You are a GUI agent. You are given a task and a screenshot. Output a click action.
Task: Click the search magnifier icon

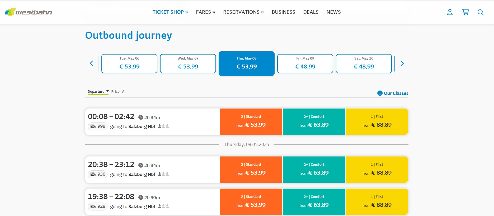pyautogui.click(x=481, y=12)
